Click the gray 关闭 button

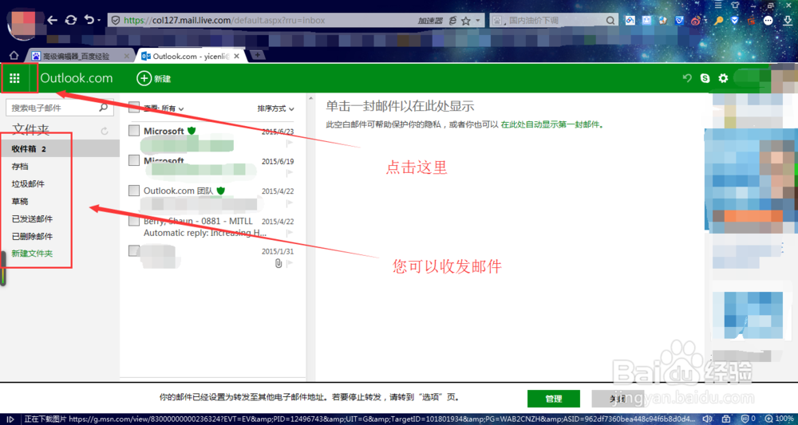(x=618, y=399)
